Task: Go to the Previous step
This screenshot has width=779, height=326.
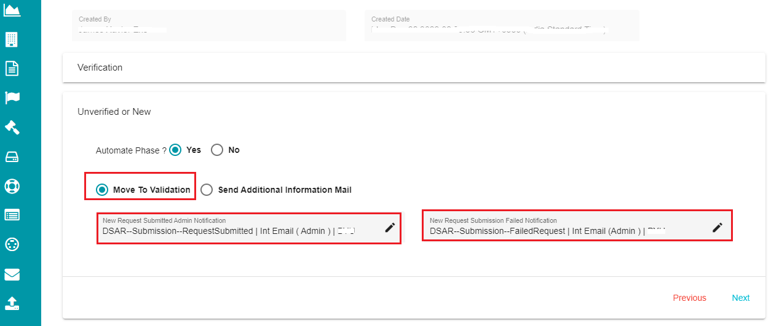Action: point(689,298)
